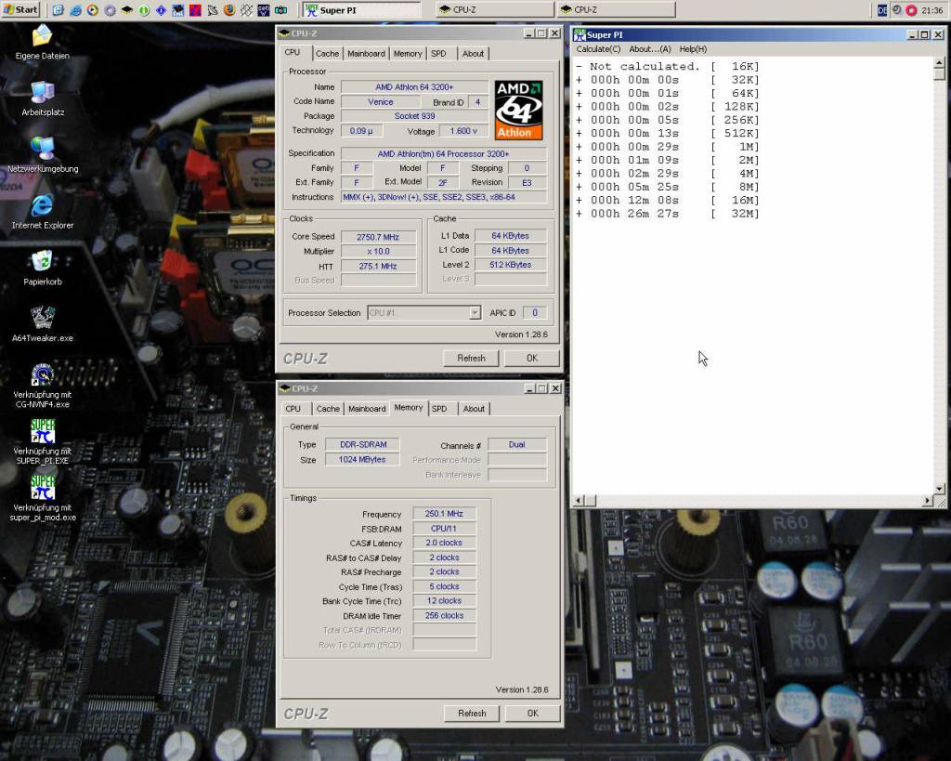This screenshot has width=951, height=761.
Task: Launch Internet Explorer from desktop icon
Action: coord(42,205)
